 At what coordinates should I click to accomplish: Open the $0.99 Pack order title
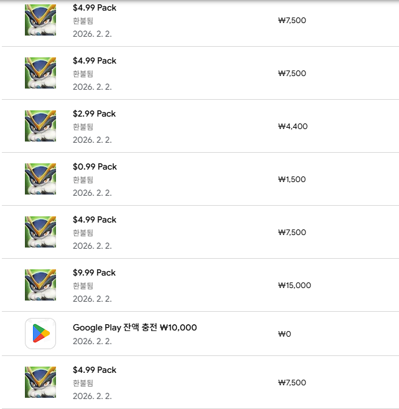[95, 166]
